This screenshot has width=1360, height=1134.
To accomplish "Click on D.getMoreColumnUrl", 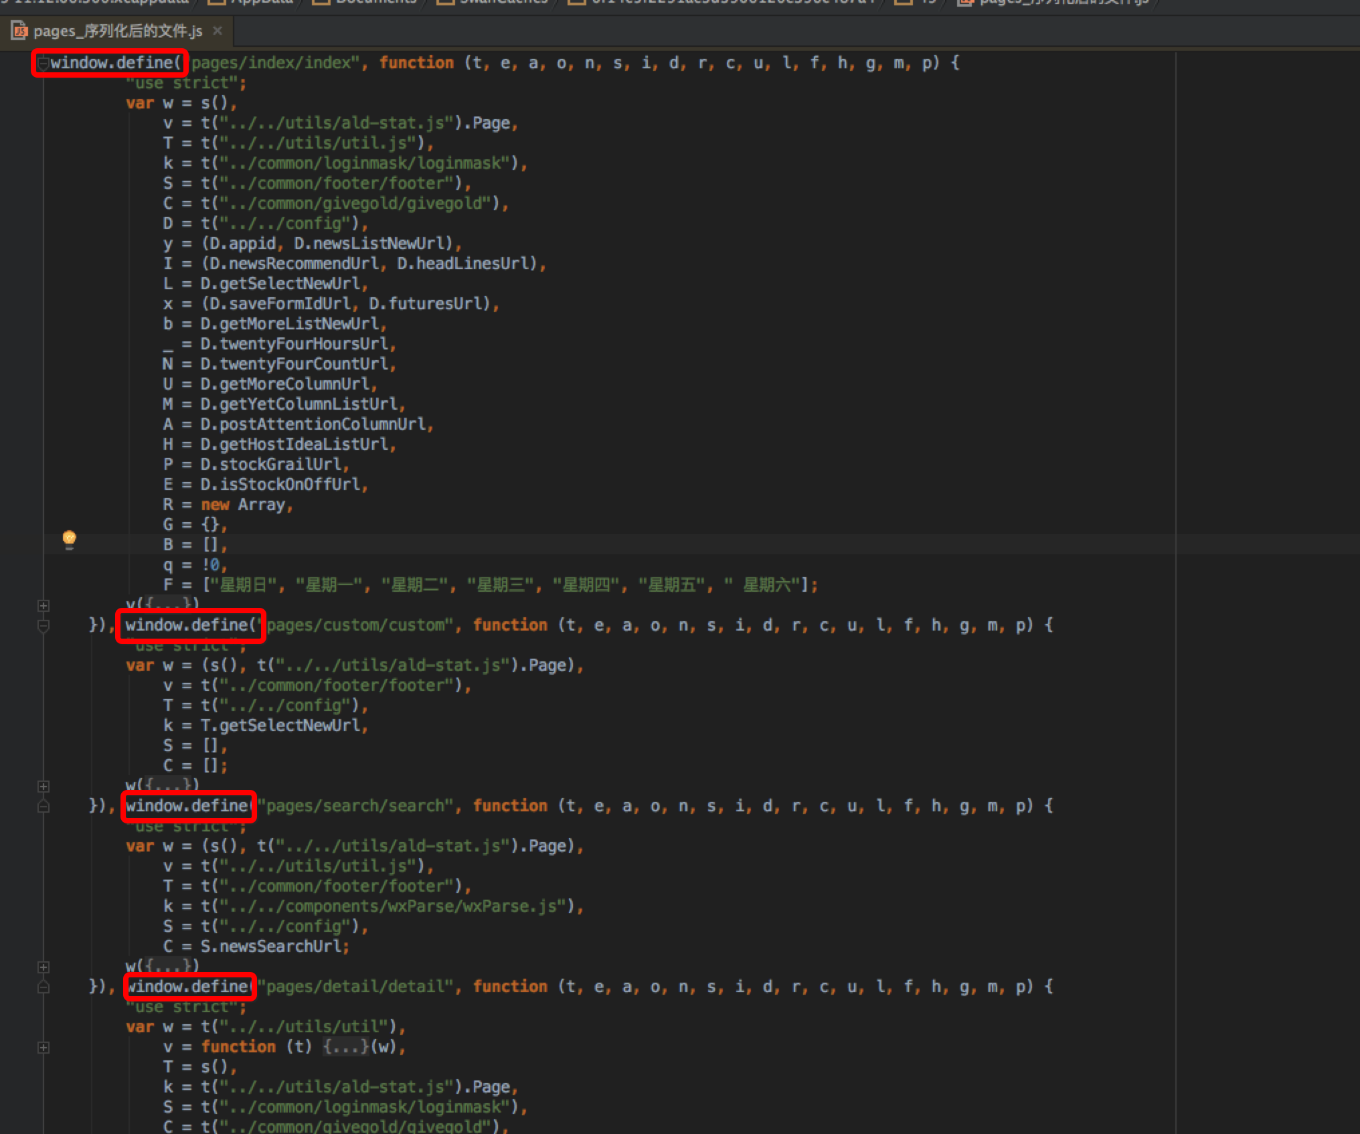I will (x=285, y=384).
